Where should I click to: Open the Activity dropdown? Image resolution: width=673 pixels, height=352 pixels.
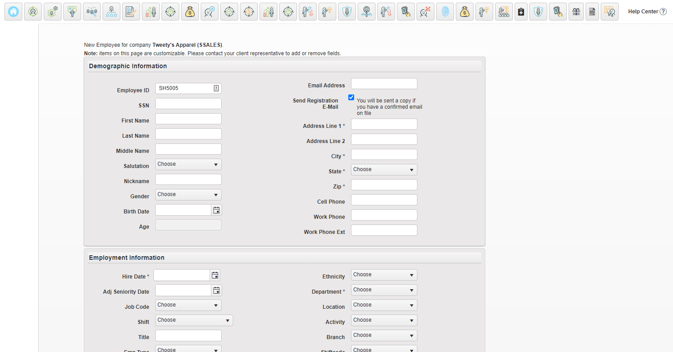(384, 320)
